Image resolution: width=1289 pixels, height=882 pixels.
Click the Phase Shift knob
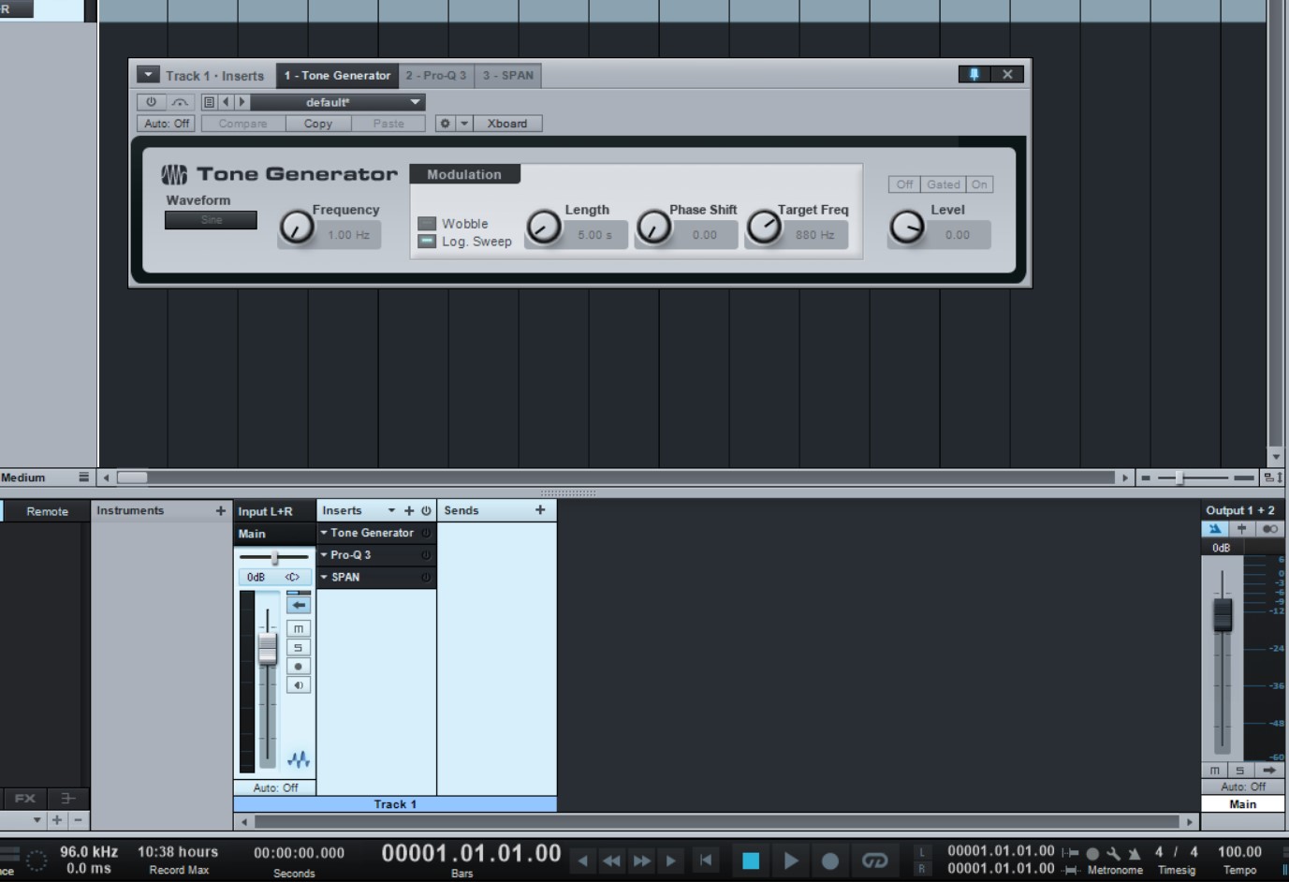tap(653, 228)
